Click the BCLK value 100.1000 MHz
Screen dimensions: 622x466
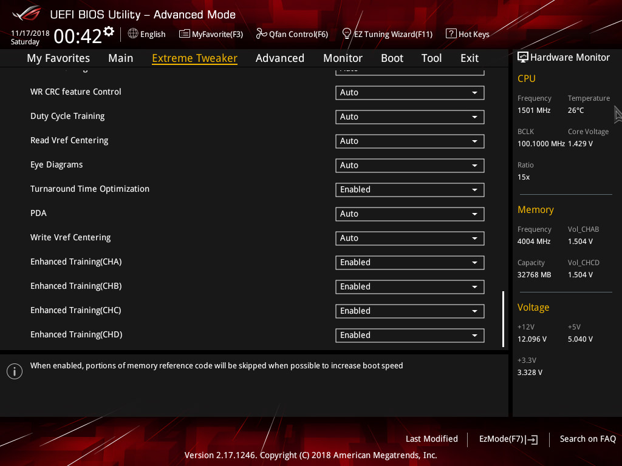541,144
